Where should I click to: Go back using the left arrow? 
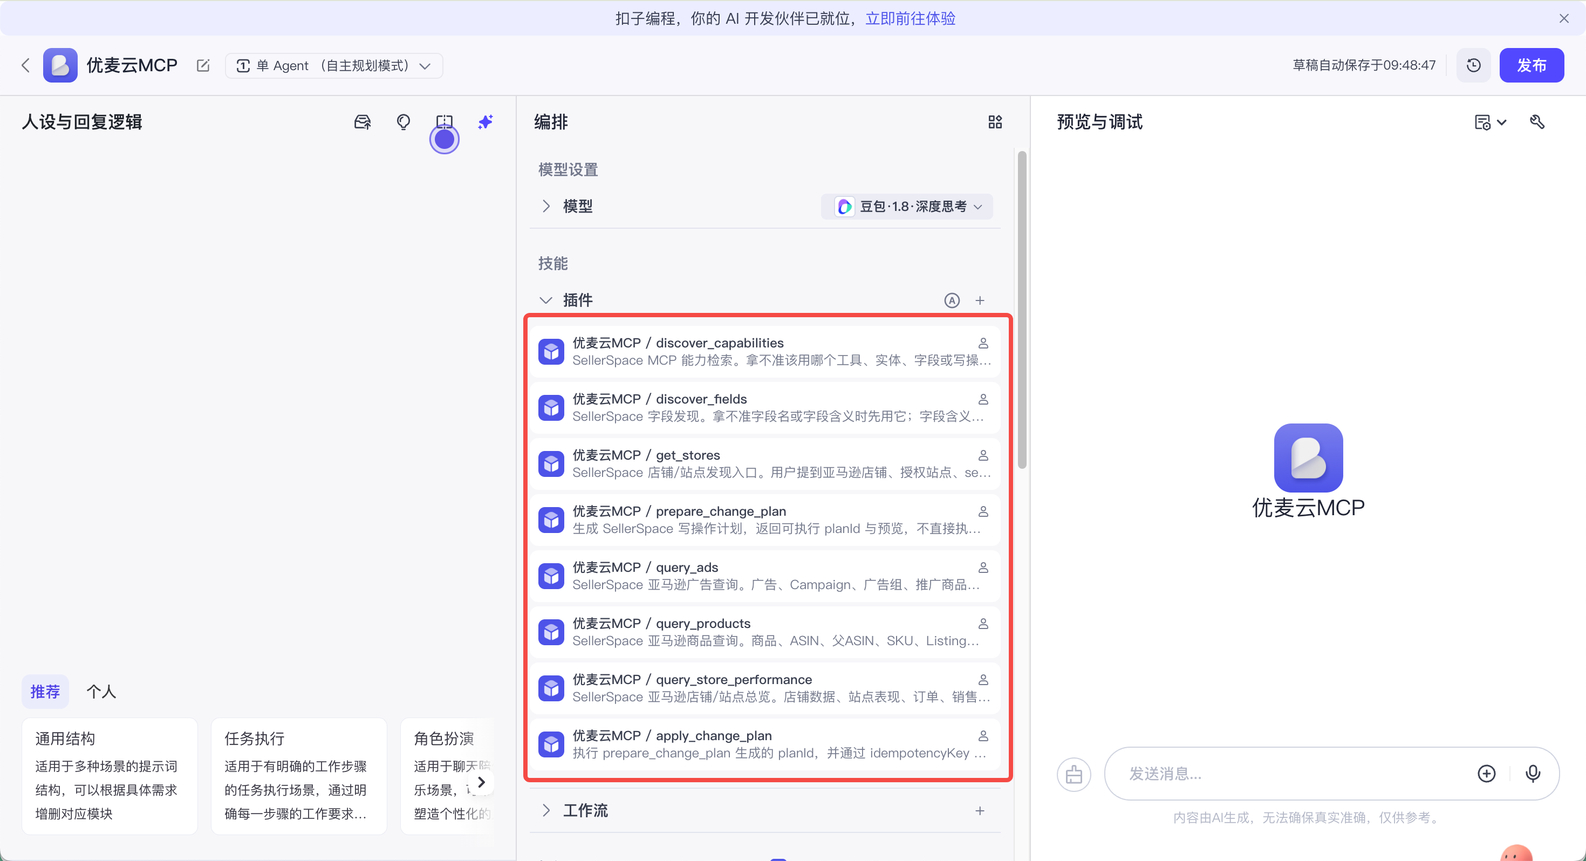26,65
